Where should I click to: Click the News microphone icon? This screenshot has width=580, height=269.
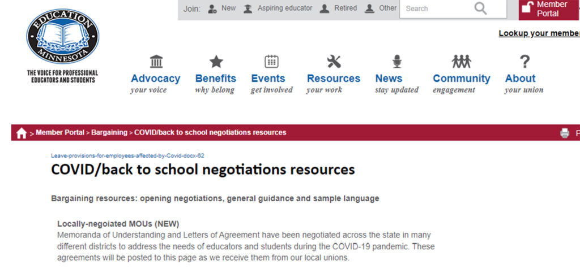pyautogui.click(x=397, y=62)
